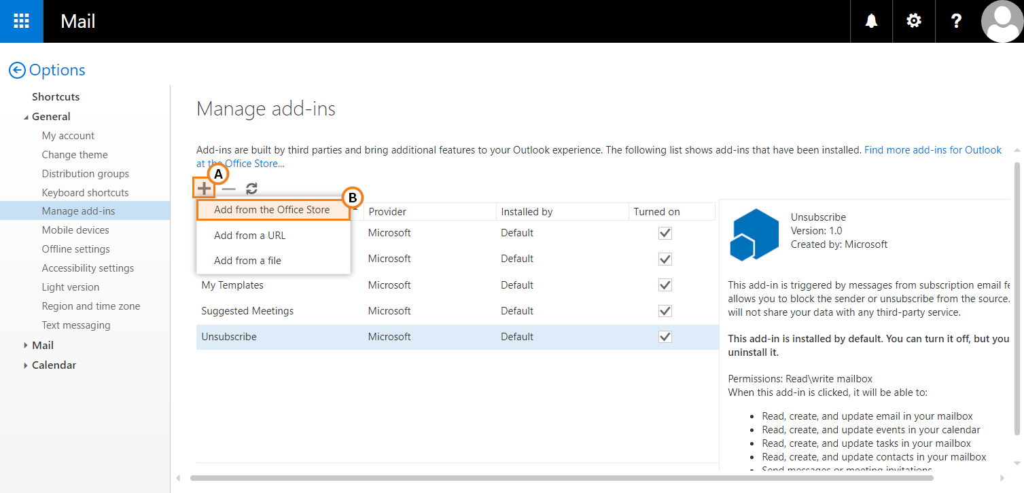This screenshot has height=493, width=1024.
Task: Open the app launcher waffle icon
Action: click(21, 21)
